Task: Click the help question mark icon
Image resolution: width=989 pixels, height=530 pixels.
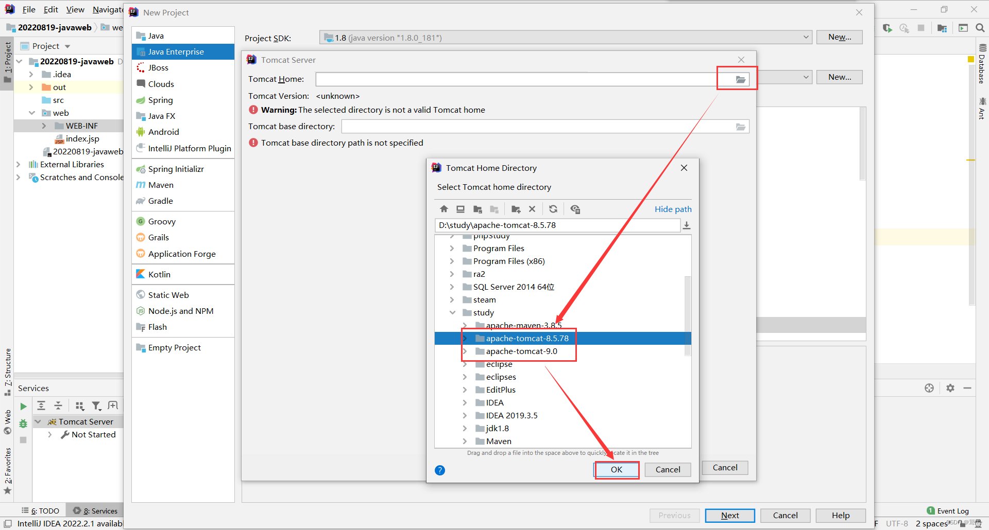Action: tap(440, 470)
